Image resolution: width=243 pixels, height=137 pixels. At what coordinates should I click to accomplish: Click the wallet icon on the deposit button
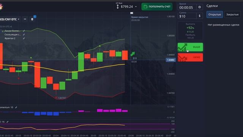(x=145, y=6)
